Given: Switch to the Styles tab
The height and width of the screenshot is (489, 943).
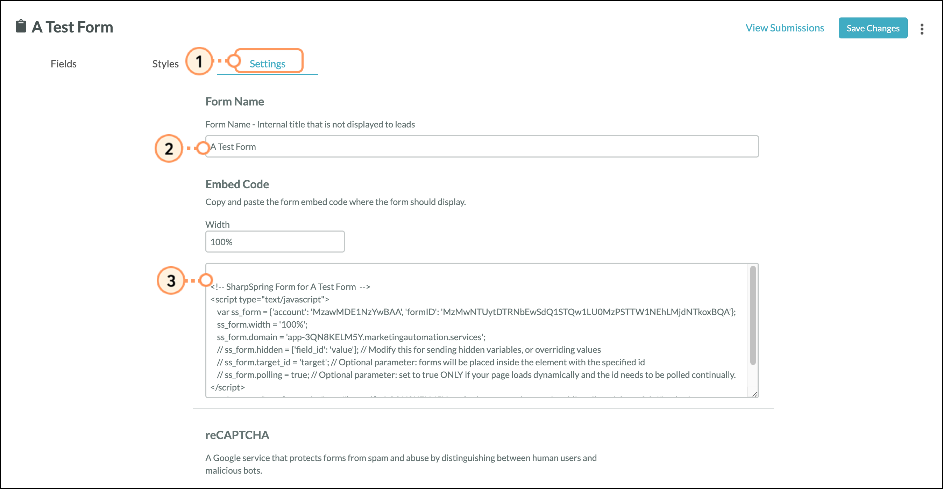Looking at the screenshot, I should (165, 64).
